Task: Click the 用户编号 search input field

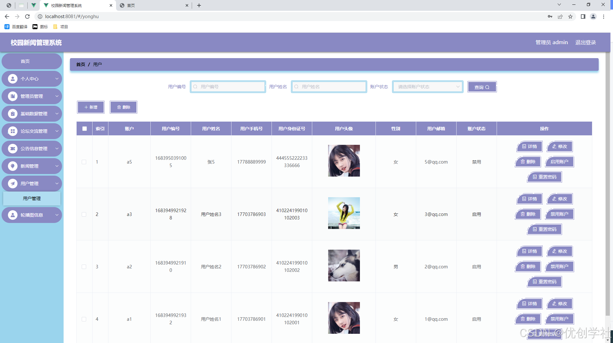Action: (228, 87)
